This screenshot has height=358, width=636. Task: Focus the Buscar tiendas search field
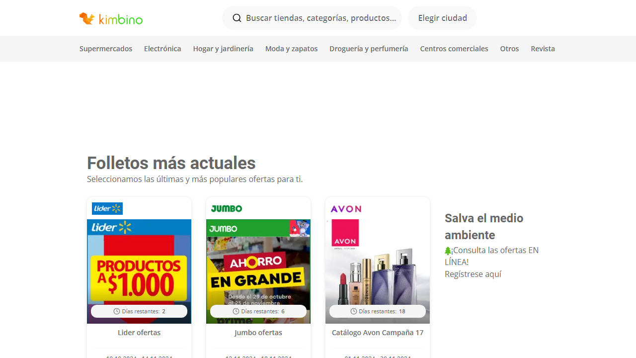(320, 18)
